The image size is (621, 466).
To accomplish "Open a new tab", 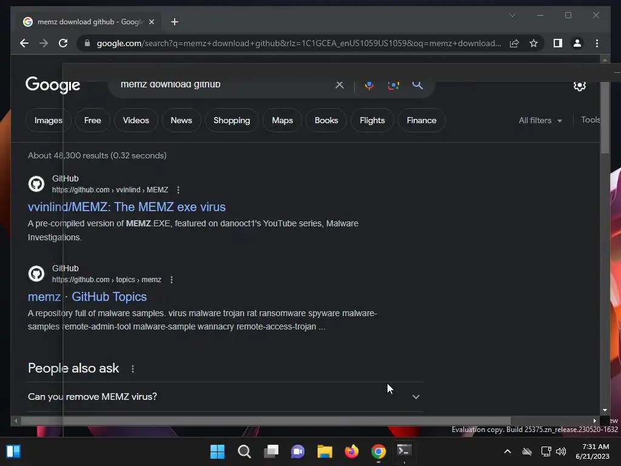I will point(175,22).
